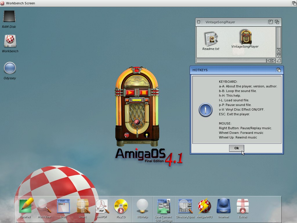
Task: Launch the Odyssey browser icon
Action: click(x=10, y=69)
